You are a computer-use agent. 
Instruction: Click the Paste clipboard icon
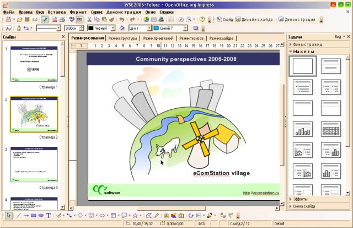tap(104, 20)
